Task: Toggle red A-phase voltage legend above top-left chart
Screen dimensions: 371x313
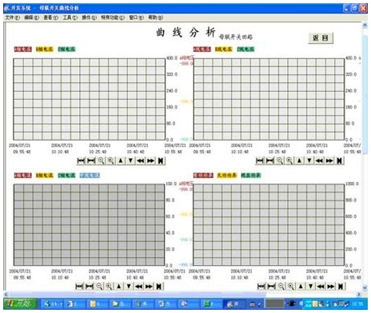Action: [x=23, y=50]
